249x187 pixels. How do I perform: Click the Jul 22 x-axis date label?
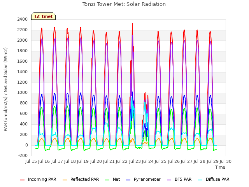122,161
